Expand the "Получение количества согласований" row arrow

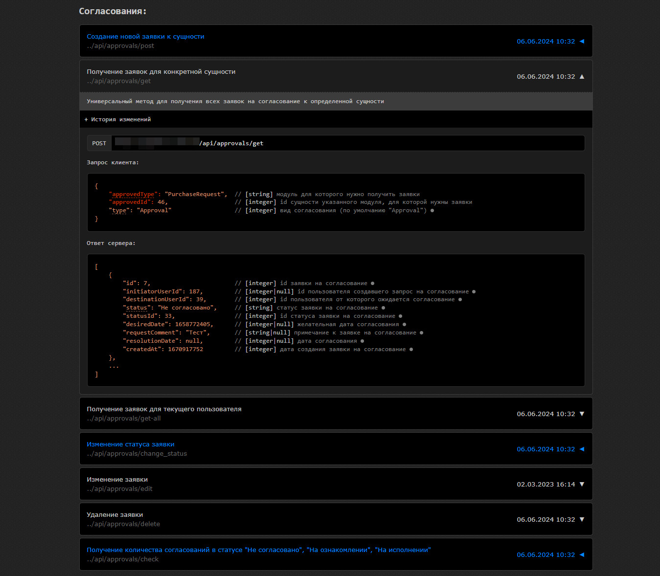click(582, 555)
